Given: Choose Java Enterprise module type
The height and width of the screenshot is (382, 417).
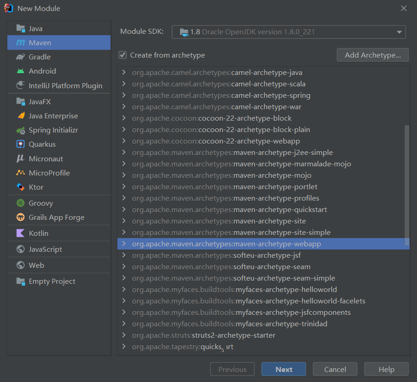Looking at the screenshot, I should [x=59, y=116].
